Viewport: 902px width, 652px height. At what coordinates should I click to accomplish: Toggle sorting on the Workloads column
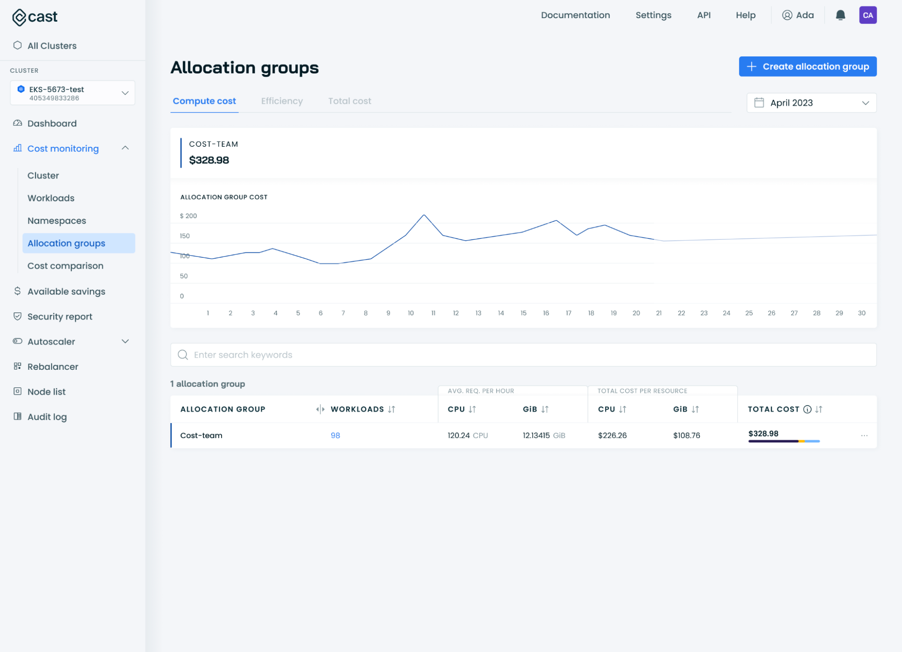click(x=392, y=409)
